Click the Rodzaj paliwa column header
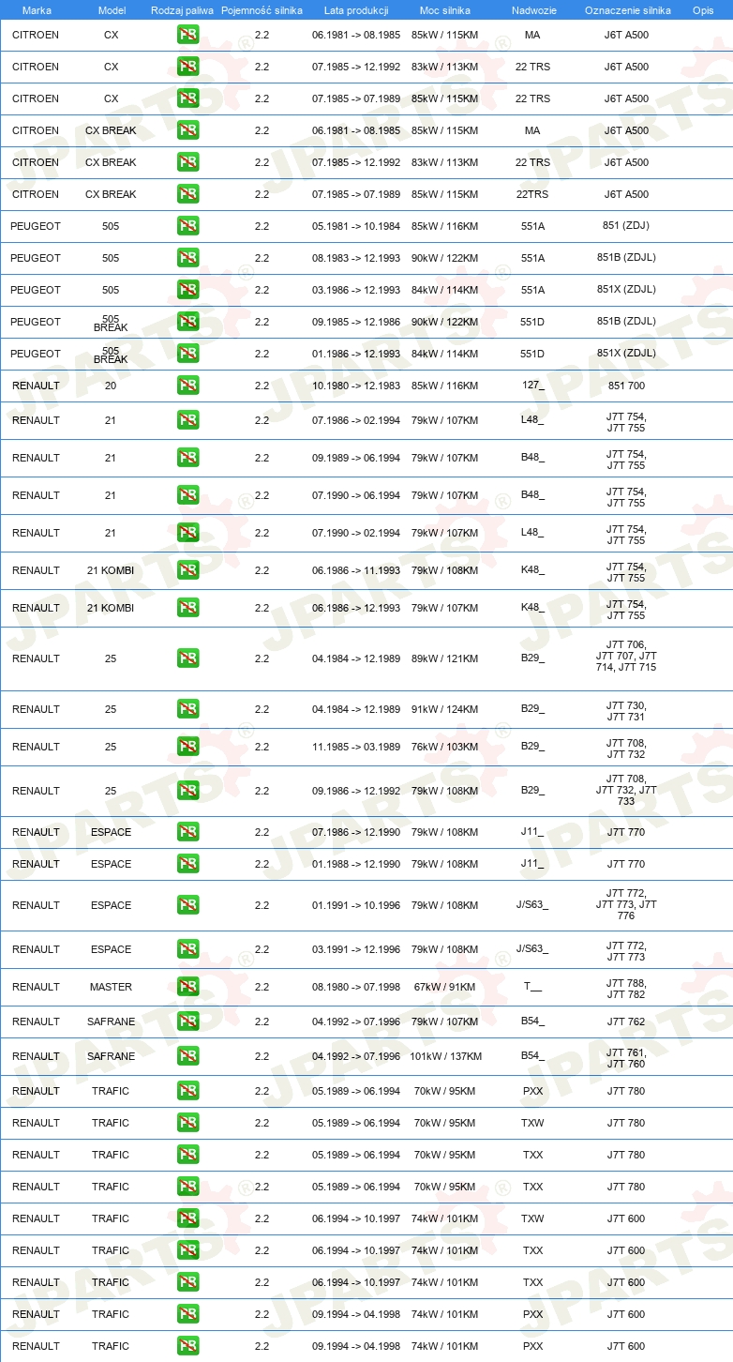This screenshot has width=733, height=1362. click(182, 10)
